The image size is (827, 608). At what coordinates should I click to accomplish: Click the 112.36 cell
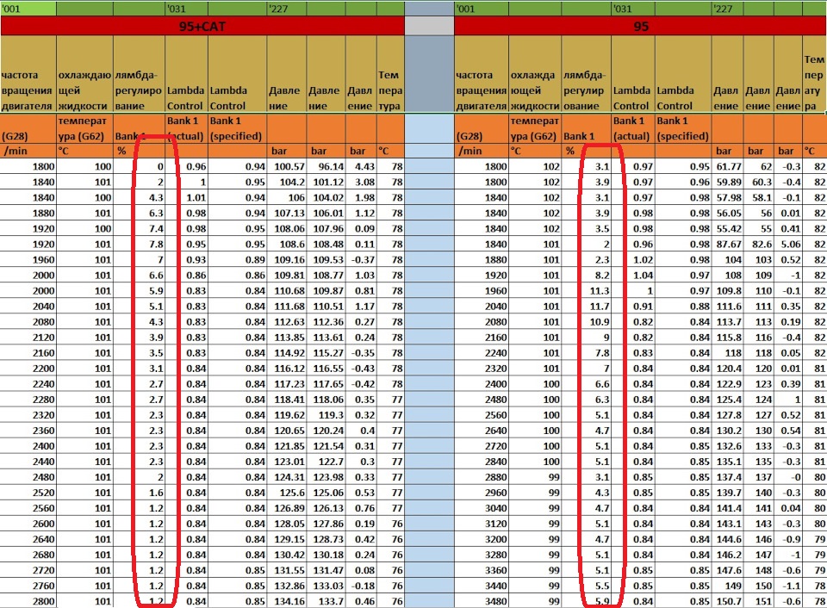click(326, 322)
